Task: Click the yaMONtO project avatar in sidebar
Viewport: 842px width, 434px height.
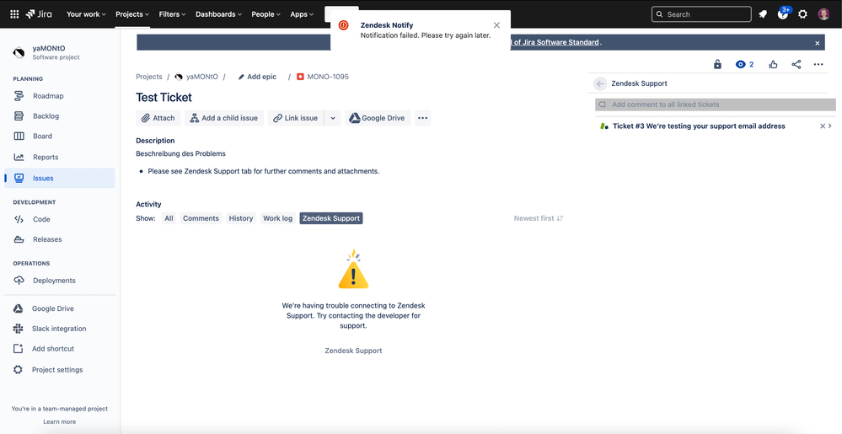Action: click(19, 52)
